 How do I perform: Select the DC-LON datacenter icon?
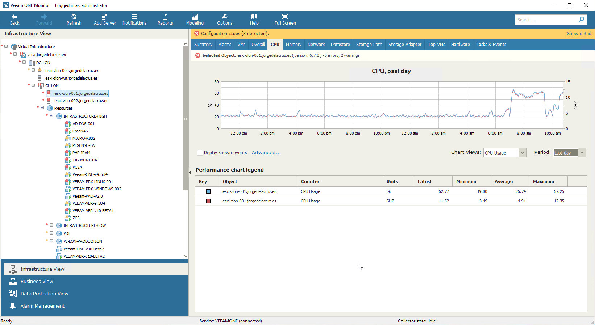(32, 63)
